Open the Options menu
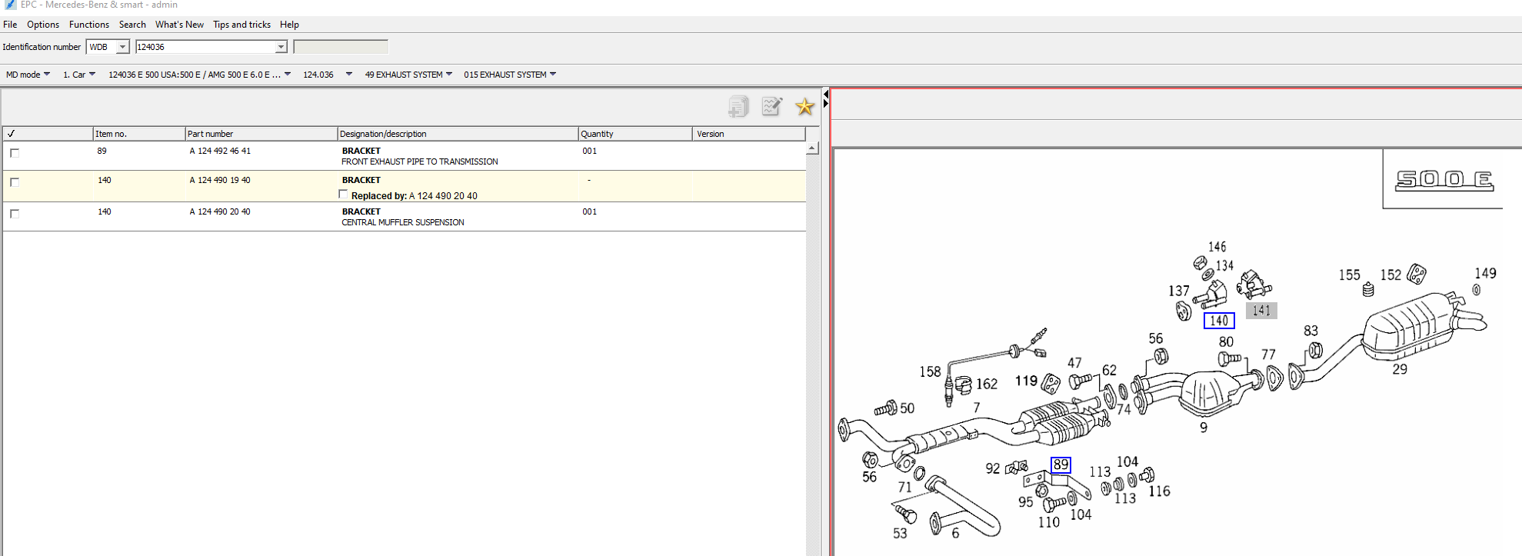1522x556 pixels. click(x=43, y=25)
